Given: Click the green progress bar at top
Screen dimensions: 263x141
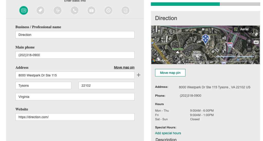Looking at the screenshot, I should [x=185, y=4].
